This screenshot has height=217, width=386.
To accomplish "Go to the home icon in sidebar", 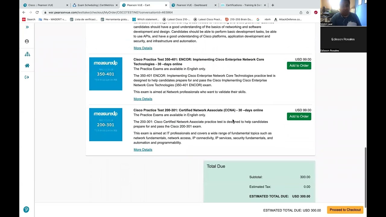I will tap(27, 66).
